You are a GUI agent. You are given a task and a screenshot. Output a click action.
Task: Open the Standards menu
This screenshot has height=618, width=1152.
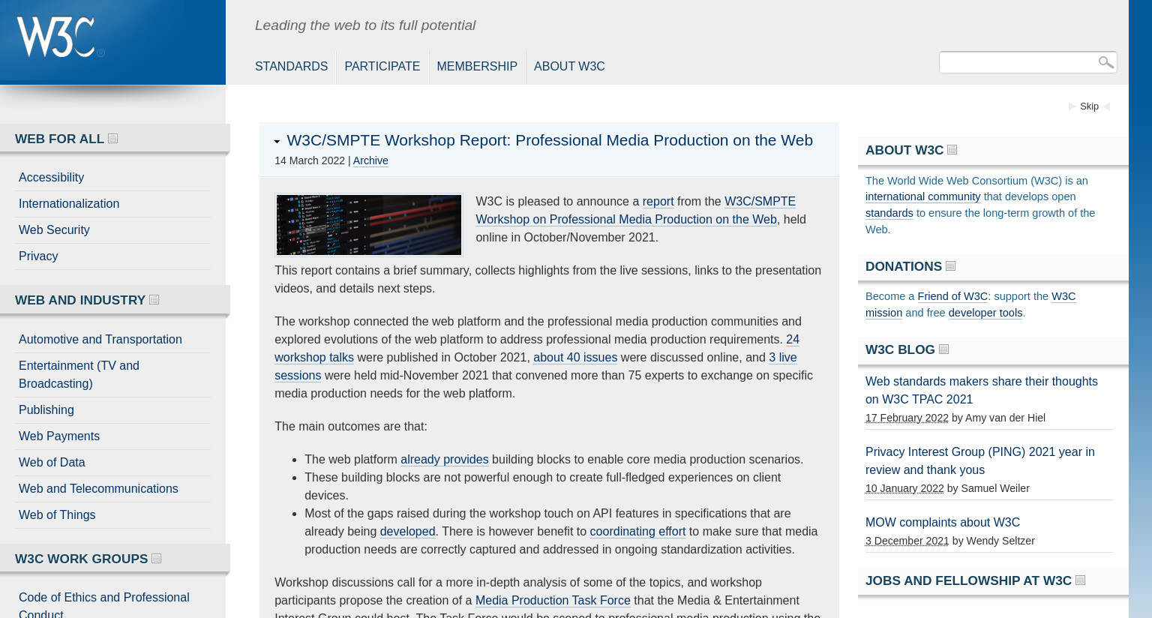click(x=291, y=66)
